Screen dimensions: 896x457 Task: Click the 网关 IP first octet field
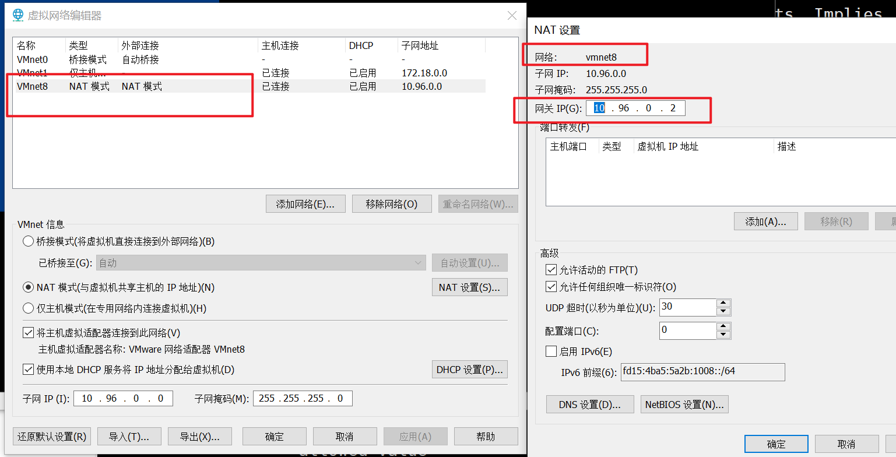point(599,108)
